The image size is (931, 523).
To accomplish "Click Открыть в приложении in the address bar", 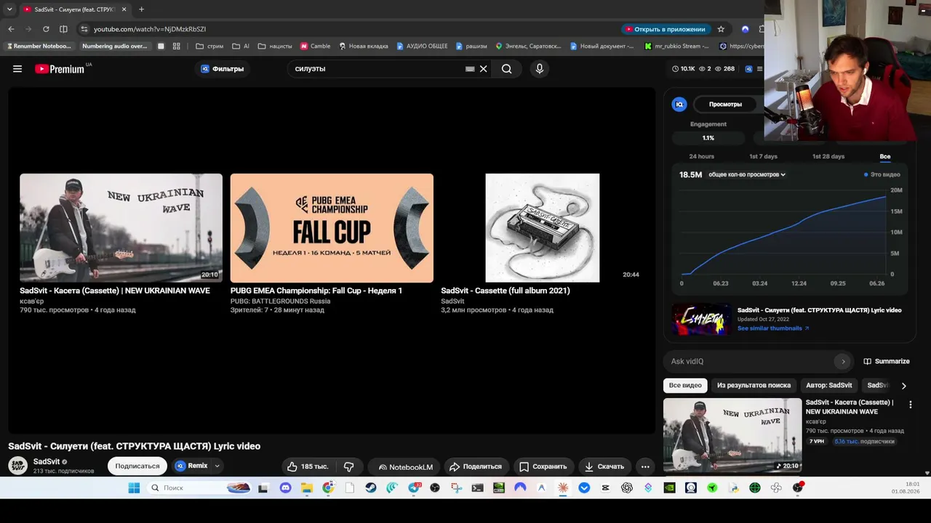I will [x=665, y=29].
